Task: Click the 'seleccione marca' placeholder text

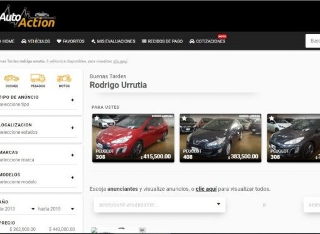Action: click(x=17, y=160)
